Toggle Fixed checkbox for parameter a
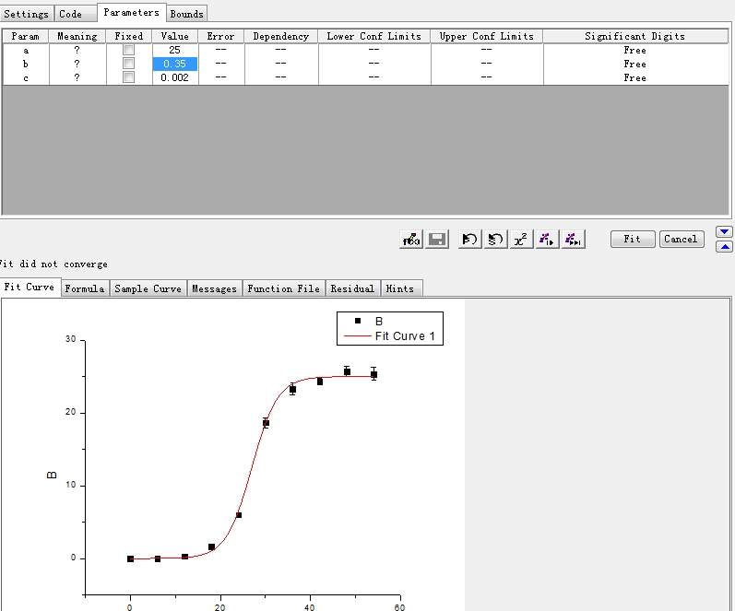Viewport: 735px width, 611px height. 128,50
